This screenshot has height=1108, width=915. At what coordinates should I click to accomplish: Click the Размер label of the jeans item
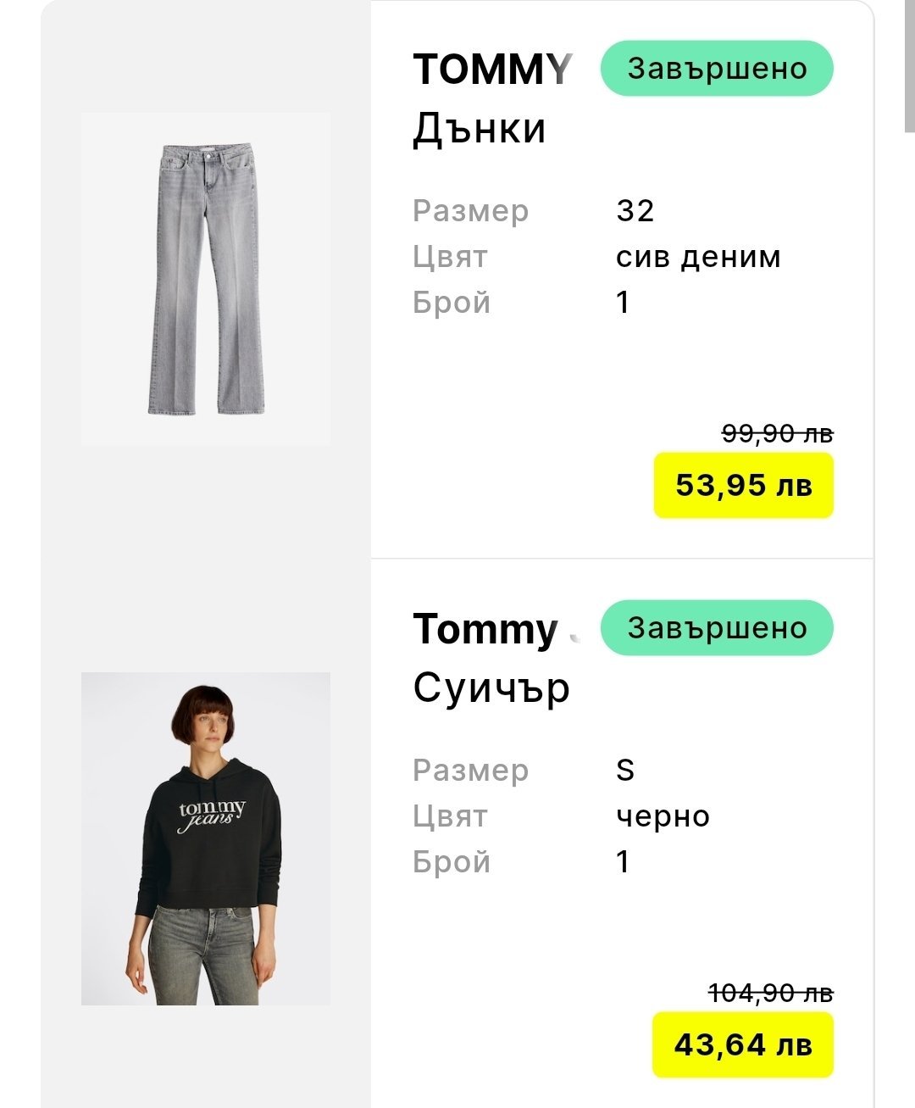(x=470, y=211)
